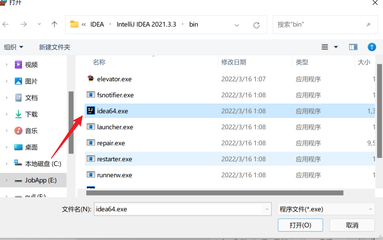Click the launcher.exe file icon
The width and height of the screenshot is (383, 240).
(91, 127)
